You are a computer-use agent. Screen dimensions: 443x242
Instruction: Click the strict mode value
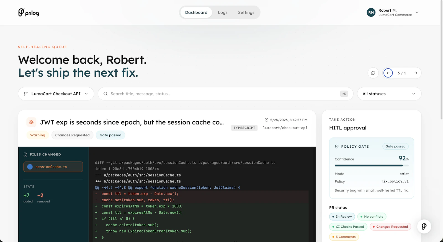coord(404,174)
